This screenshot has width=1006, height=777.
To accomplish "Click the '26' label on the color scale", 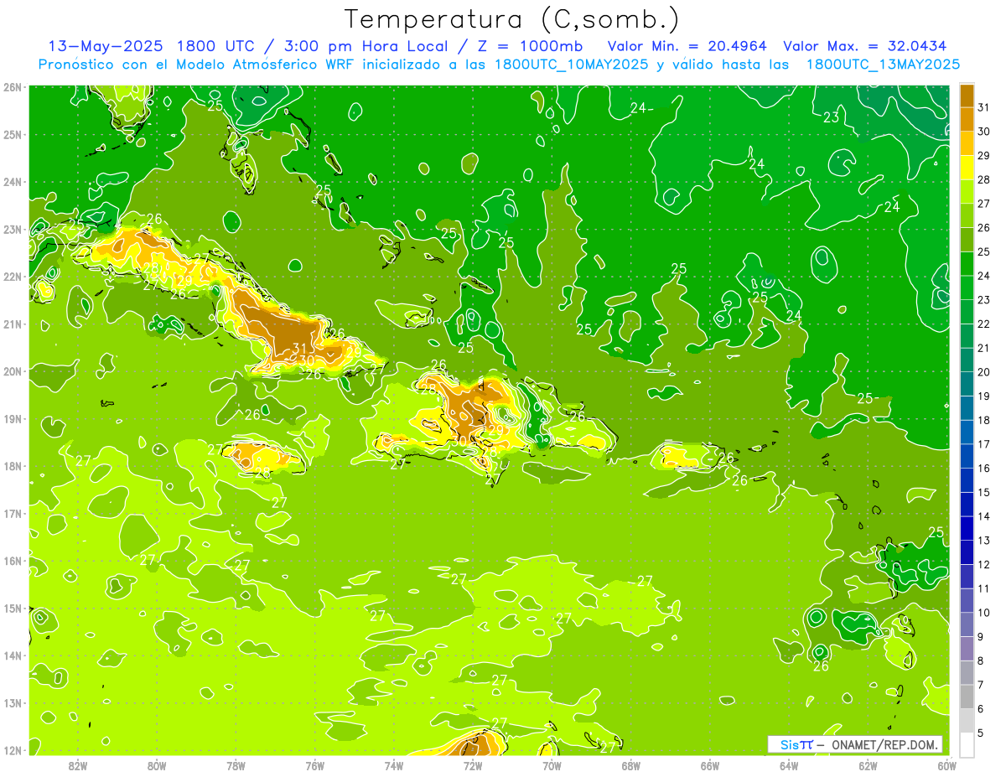I will click(x=984, y=227).
